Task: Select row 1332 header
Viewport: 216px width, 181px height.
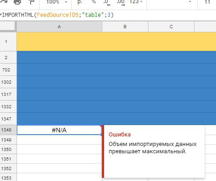Action: point(8,106)
